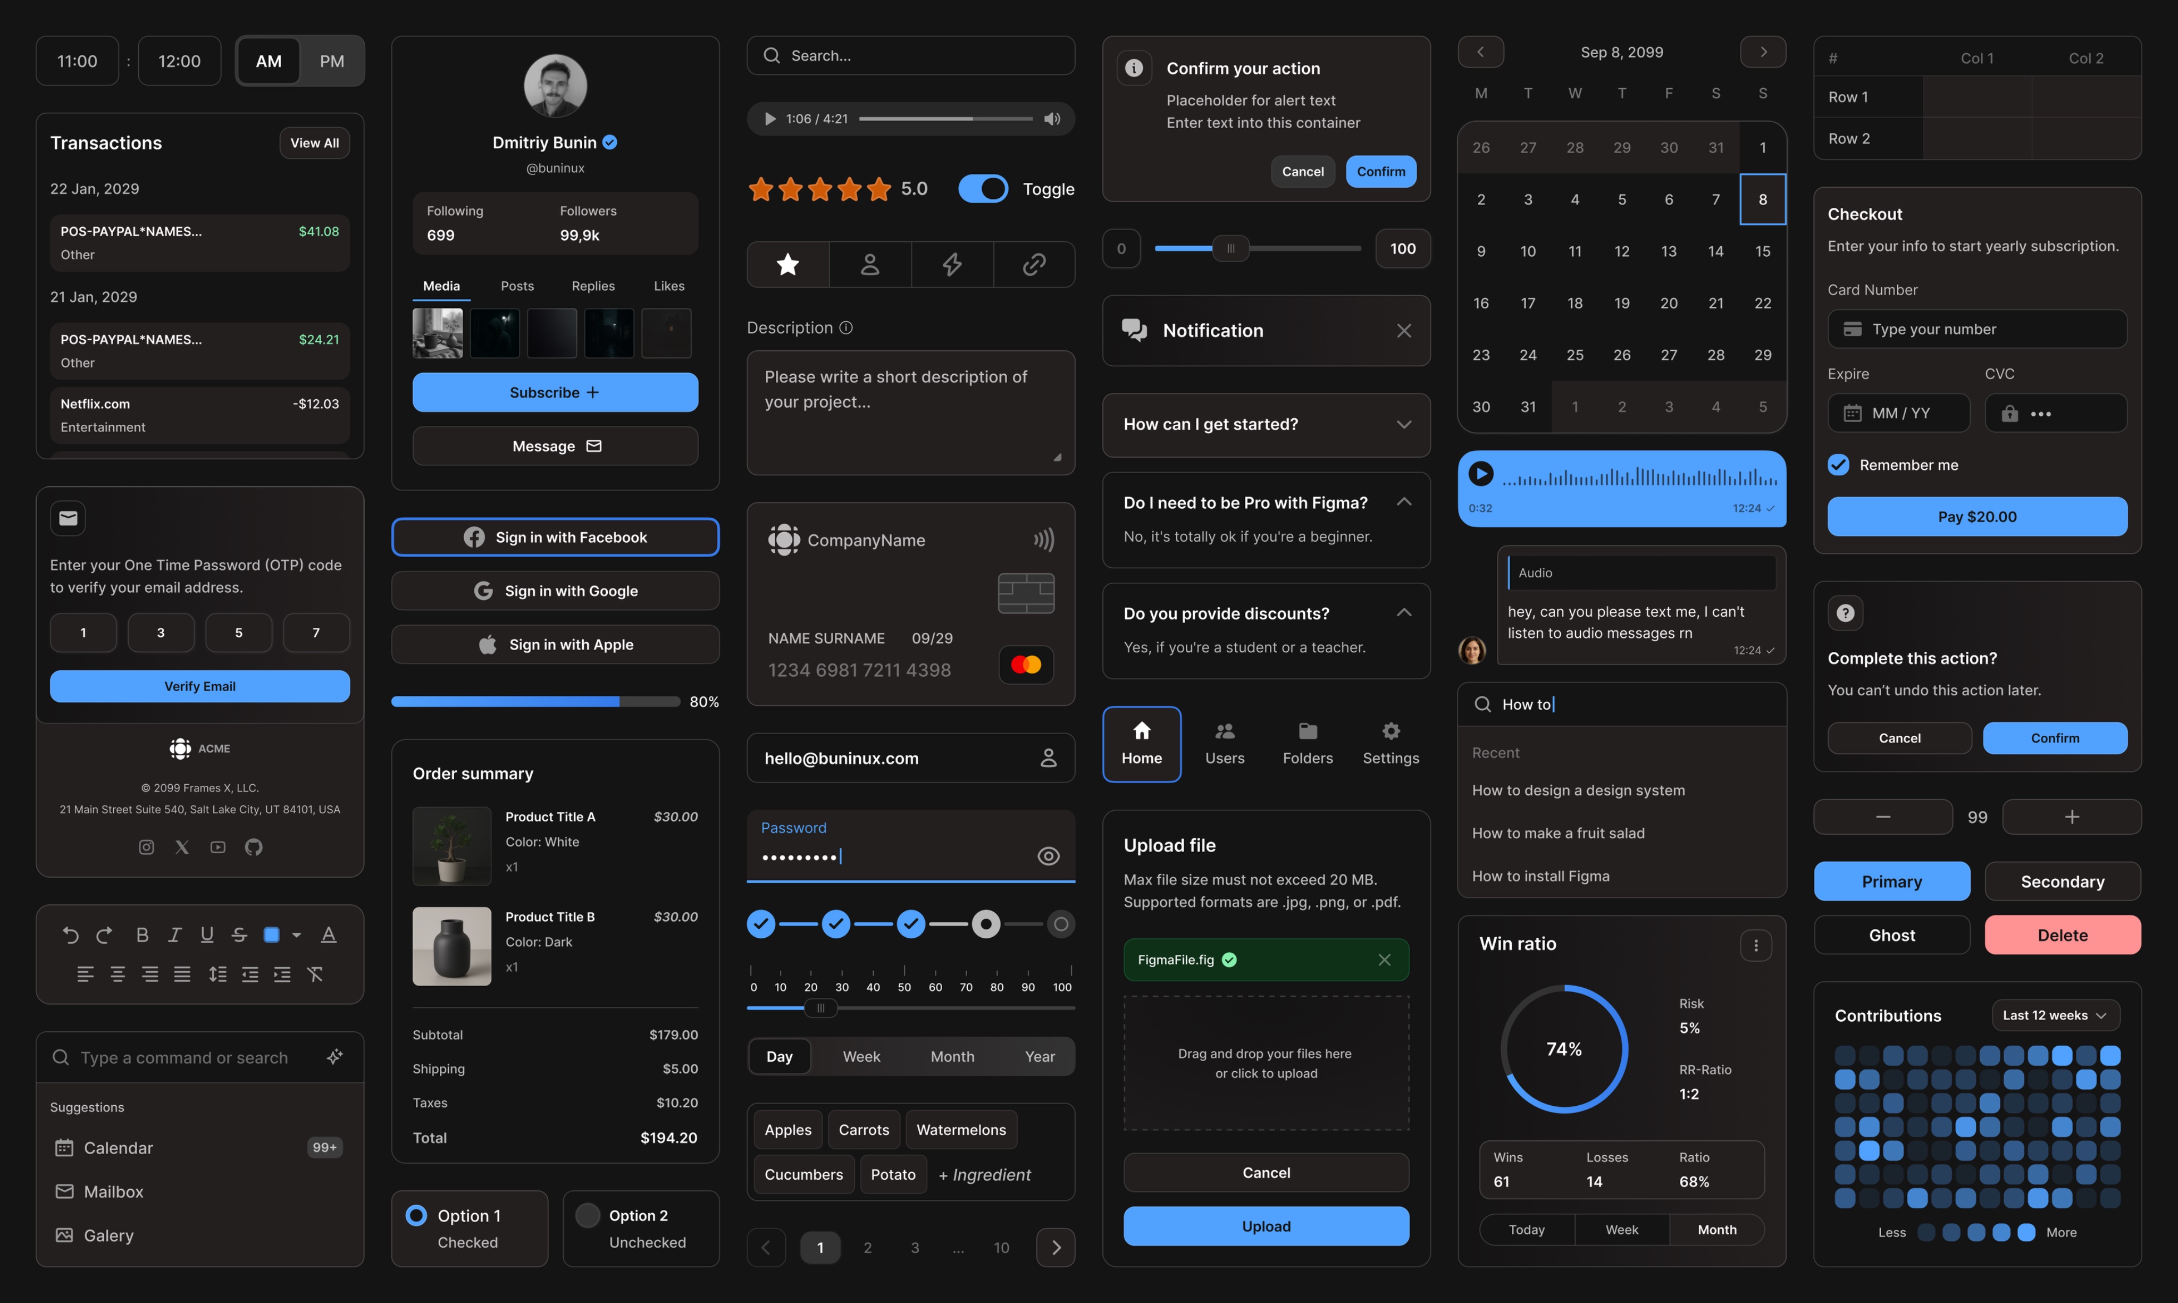Select the Today tab in Win ratio

(1527, 1230)
